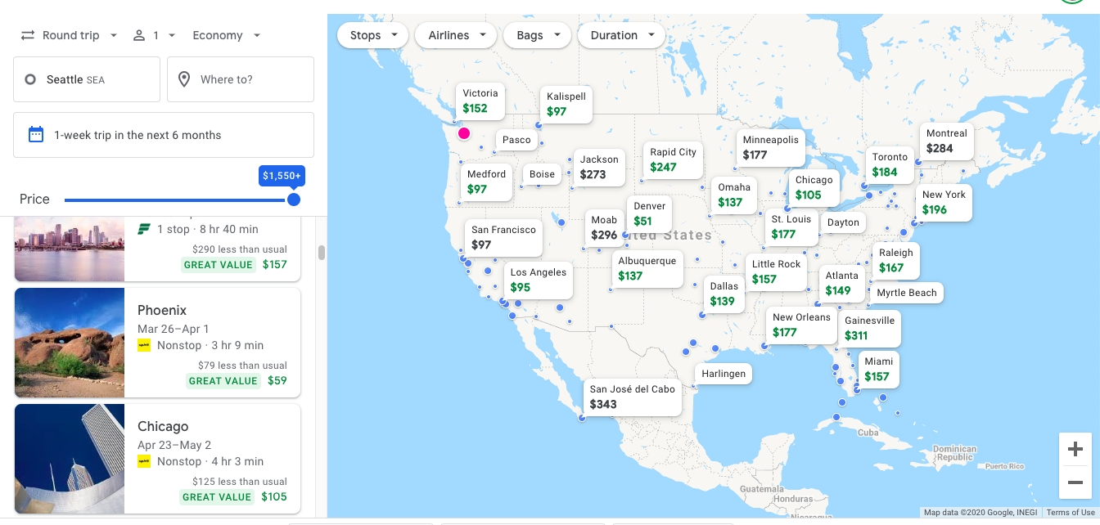Viewport: 1100px width, 525px height.
Task: Click the round trip arrows icon
Action: (x=28, y=35)
